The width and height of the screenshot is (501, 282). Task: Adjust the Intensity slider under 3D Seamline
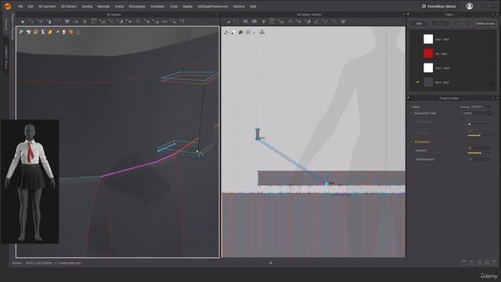pyautogui.click(x=478, y=153)
